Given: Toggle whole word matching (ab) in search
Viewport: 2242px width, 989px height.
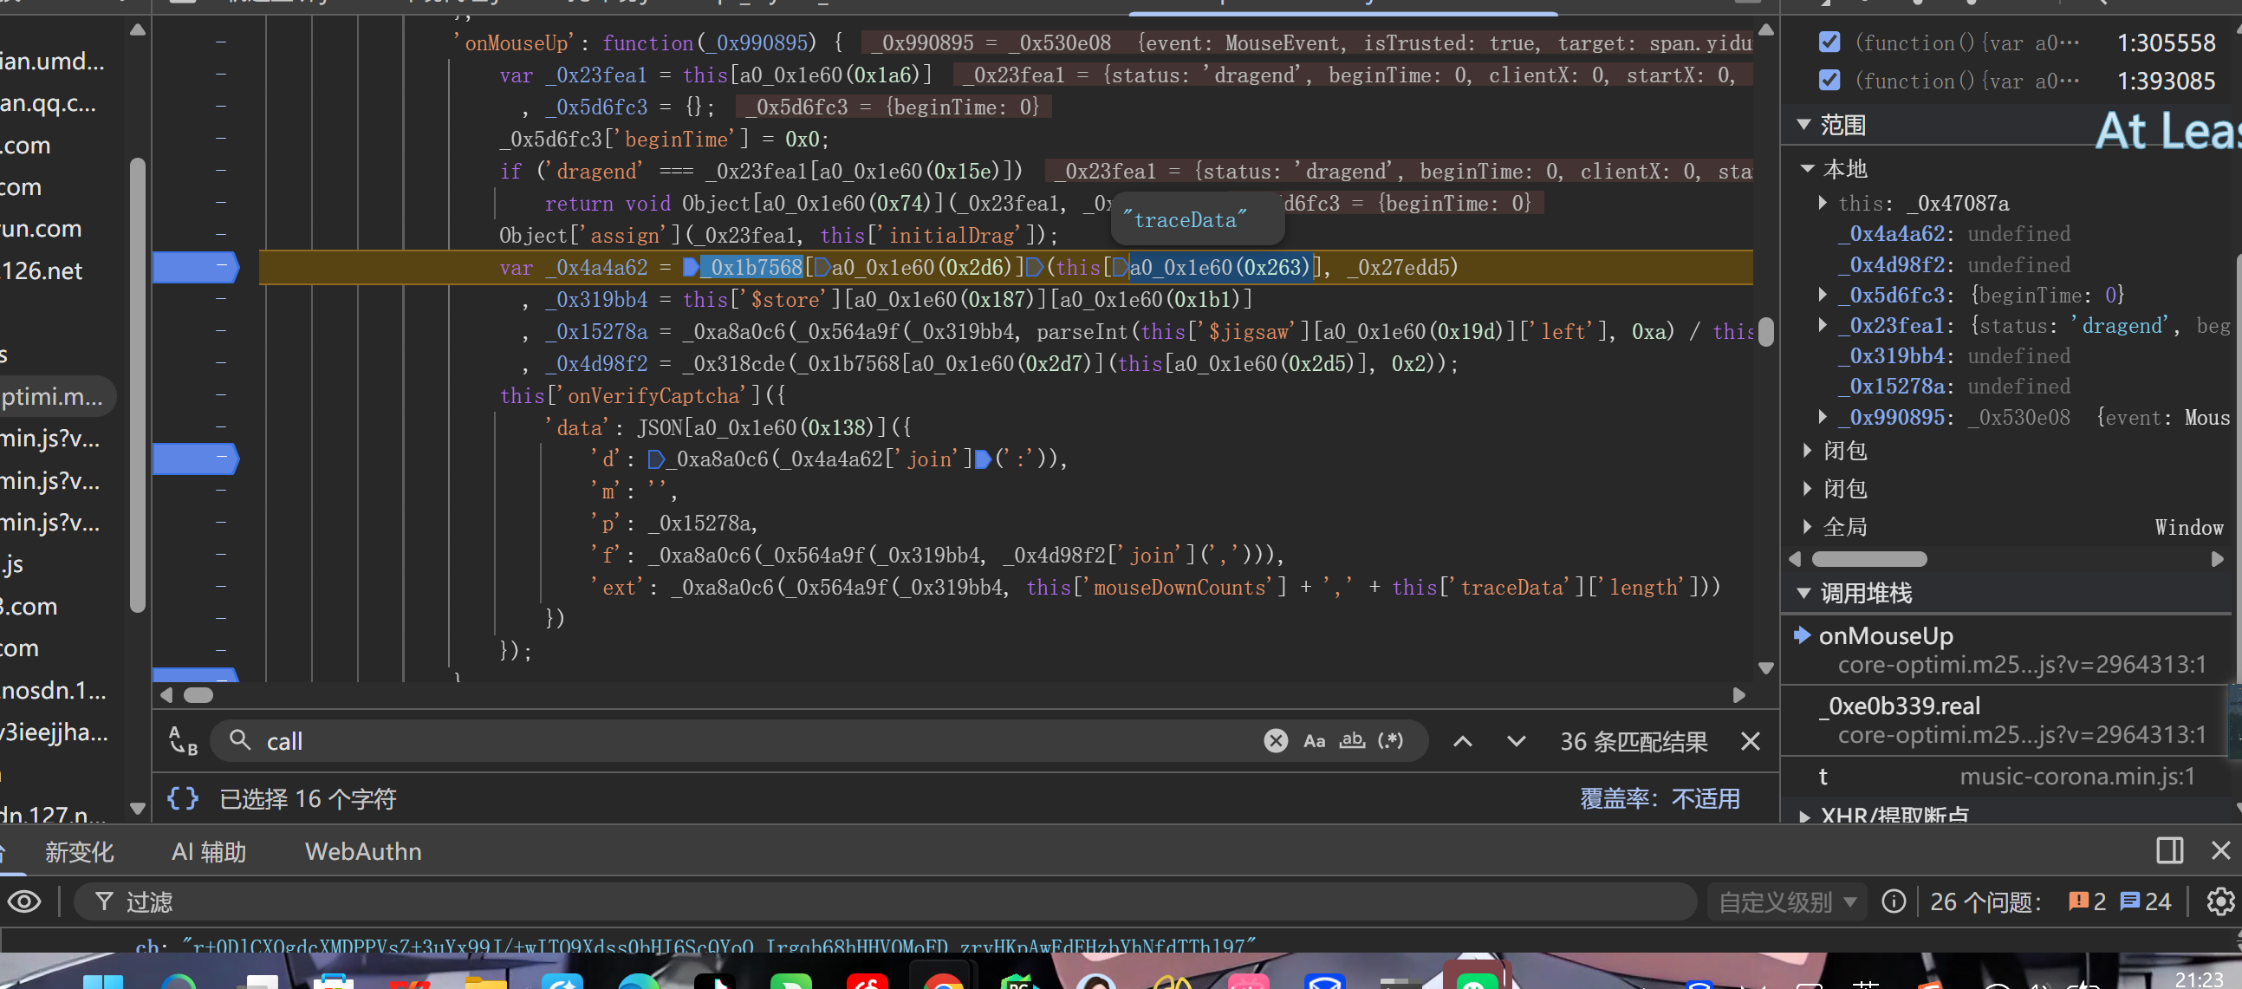Looking at the screenshot, I should (x=1352, y=741).
